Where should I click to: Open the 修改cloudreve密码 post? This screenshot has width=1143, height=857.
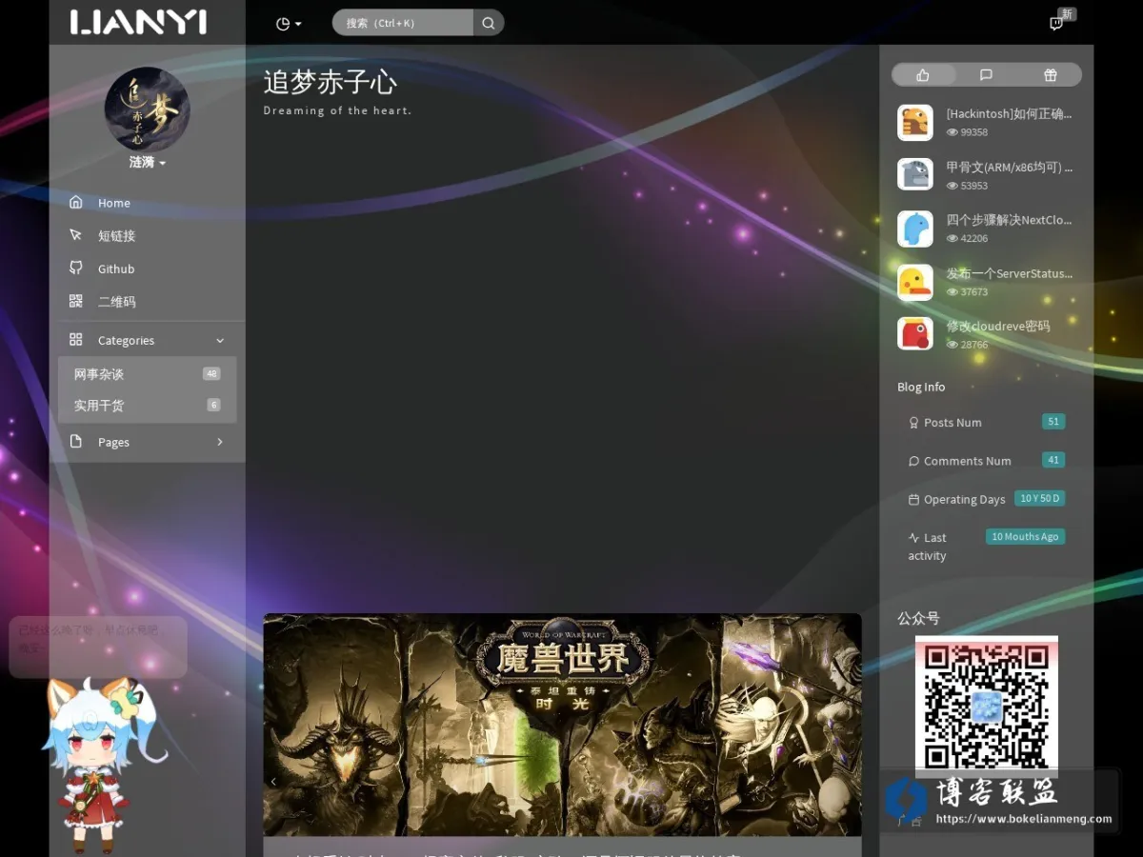tap(998, 326)
